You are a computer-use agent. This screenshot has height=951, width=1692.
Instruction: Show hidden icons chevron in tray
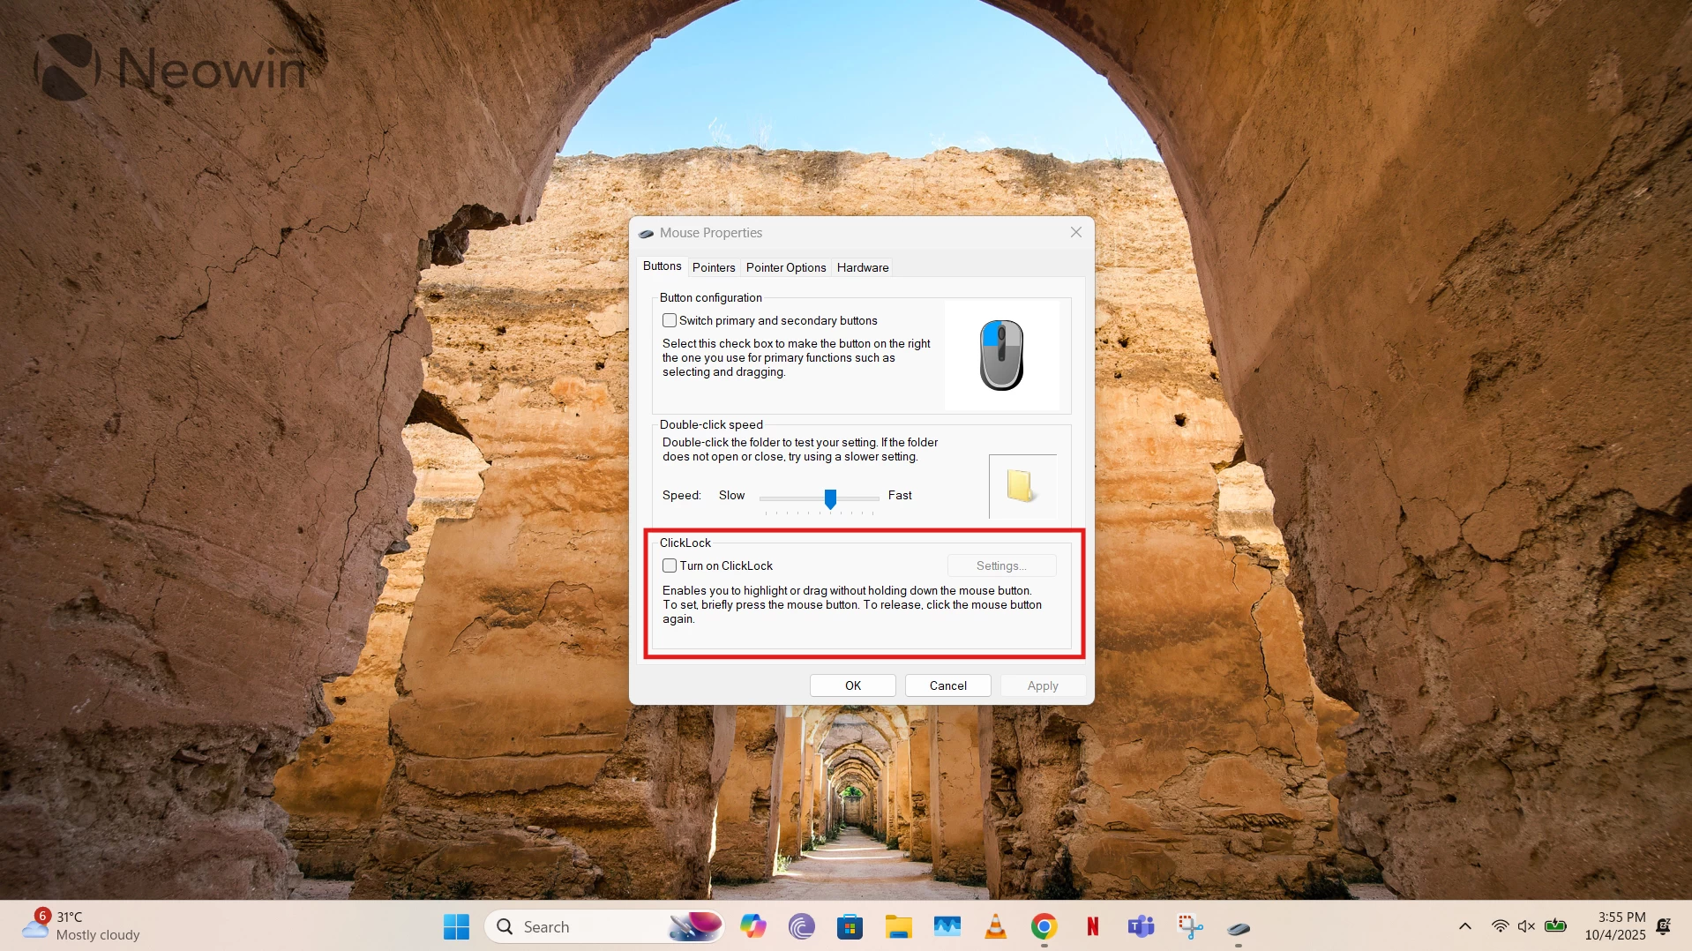tap(1464, 926)
